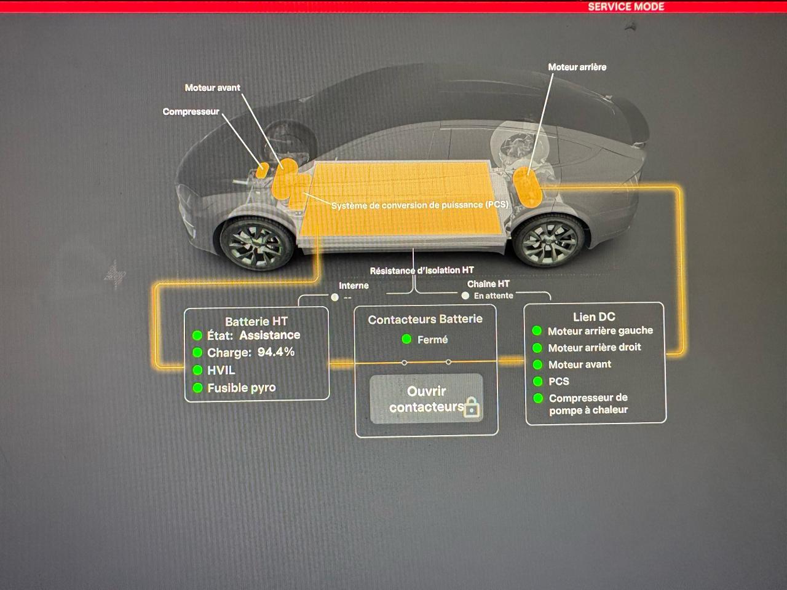Image resolution: width=787 pixels, height=590 pixels.
Task: Click the green dot beside État: Assistance
Action: point(197,336)
